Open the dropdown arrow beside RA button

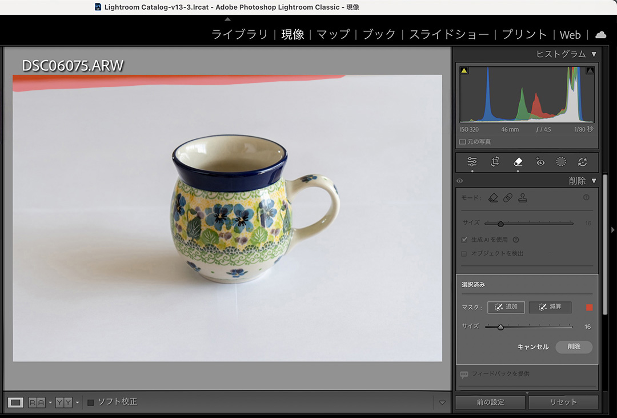(x=50, y=403)
